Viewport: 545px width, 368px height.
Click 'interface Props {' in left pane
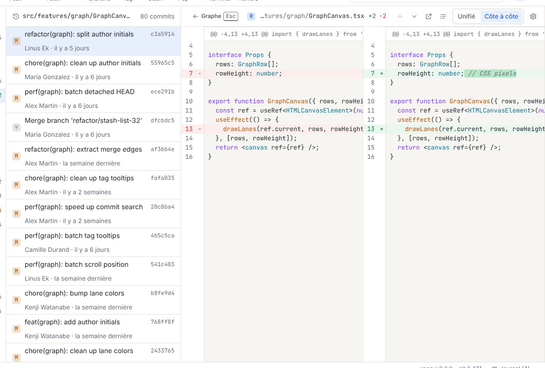239,55
